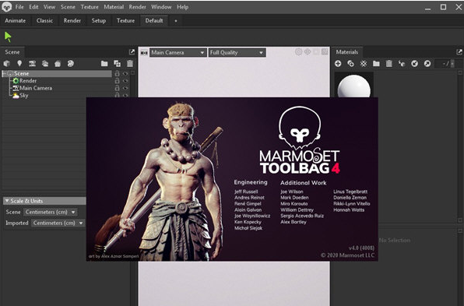Pop out the Scene panel
Image resolution: width=464 pixels, height=306 pixels.
[132, 52]
